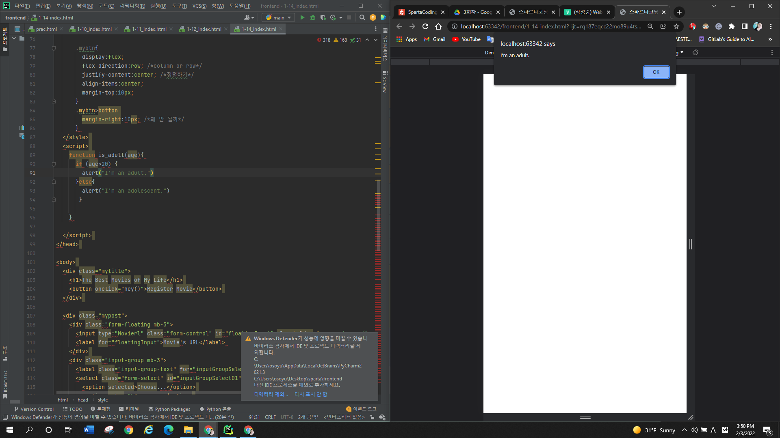This screenshot has width=780, height=438.
Task: Go to next highlighted error arrow
Action: click(x=376, y=40)
